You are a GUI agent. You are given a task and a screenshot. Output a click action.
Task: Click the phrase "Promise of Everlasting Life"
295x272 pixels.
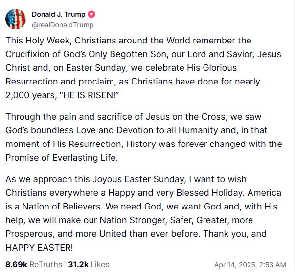click(x=62, y=158)
